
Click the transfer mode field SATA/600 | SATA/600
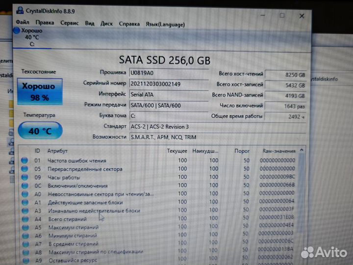tap(169, 106)
